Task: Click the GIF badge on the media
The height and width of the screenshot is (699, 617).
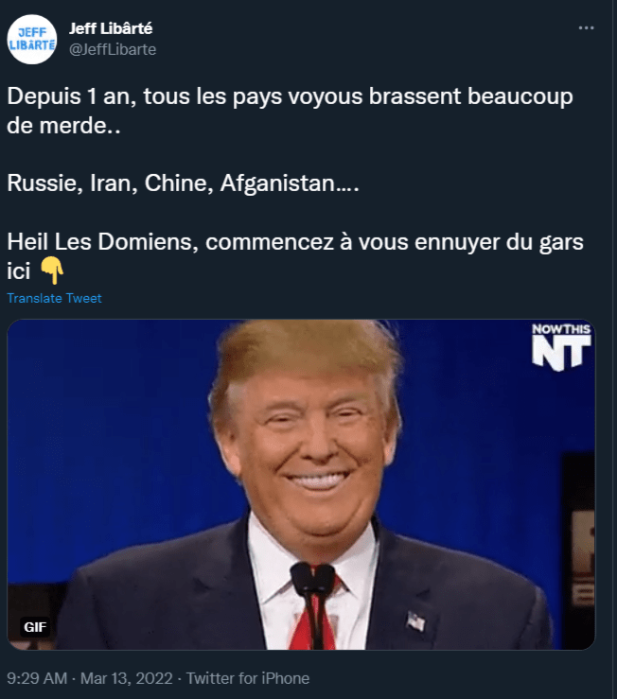Action: pos(35,627)
